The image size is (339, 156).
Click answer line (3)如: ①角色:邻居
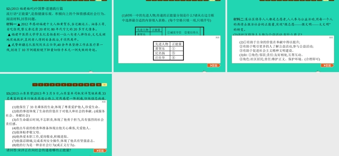(x=271, y=55)
